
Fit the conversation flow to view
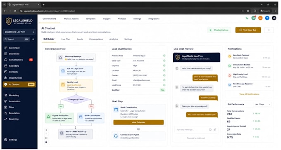(46, 138)
